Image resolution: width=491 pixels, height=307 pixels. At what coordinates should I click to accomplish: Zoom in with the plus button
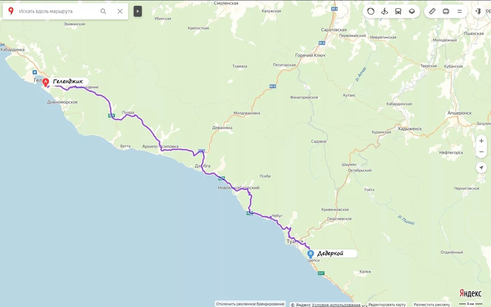[481, 141]
